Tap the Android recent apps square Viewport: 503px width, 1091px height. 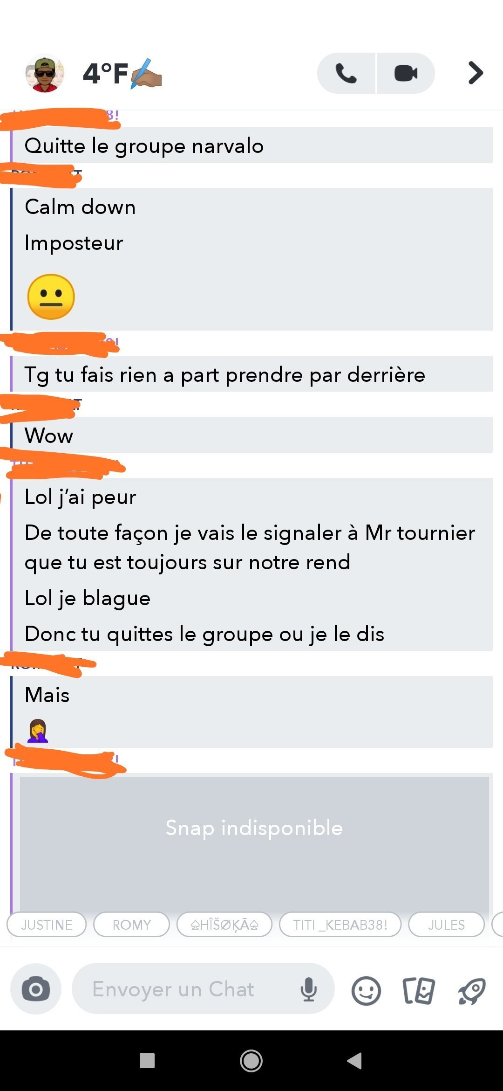click(147, 1061)
